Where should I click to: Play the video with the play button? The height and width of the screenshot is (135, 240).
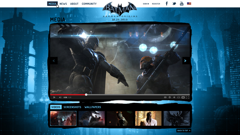click(54, 98)
